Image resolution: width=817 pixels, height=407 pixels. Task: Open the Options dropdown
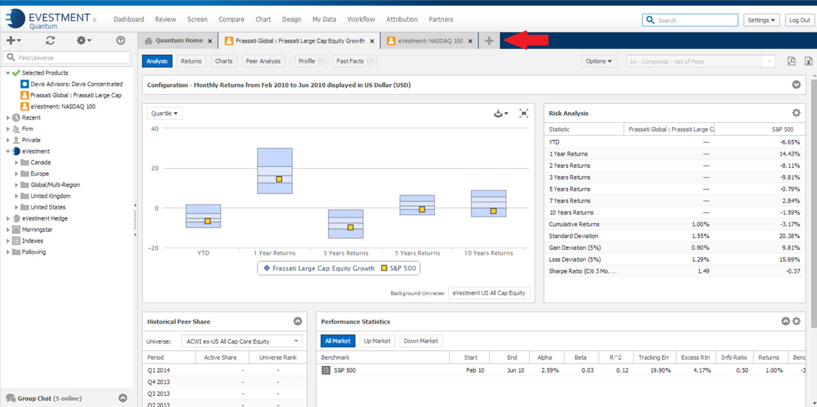point(599,61)
